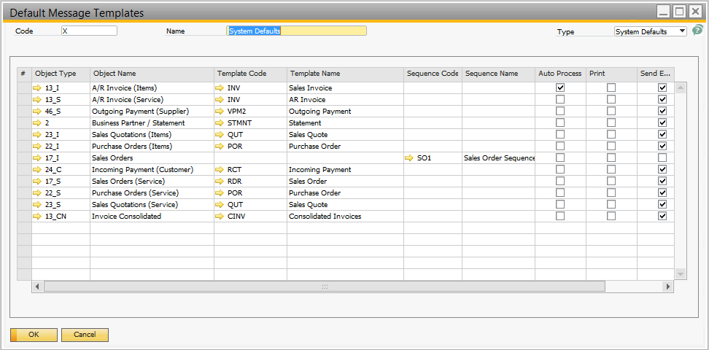The image size is (709, 350).
Task: Open link arrow for QUT on Sales Quotations (Items) row
Action: (220, 135)
